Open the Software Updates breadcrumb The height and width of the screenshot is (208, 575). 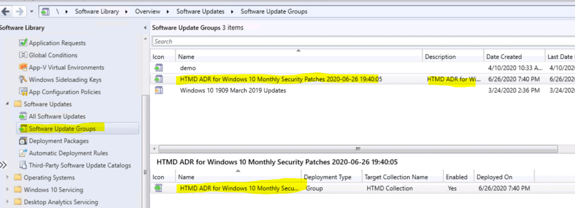click(200, 11)
